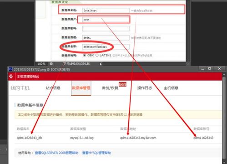Open the 100% zoom field in status bar
Image resolution: width=227 pixels, height=164 pixels.
[x=41, y=64]
